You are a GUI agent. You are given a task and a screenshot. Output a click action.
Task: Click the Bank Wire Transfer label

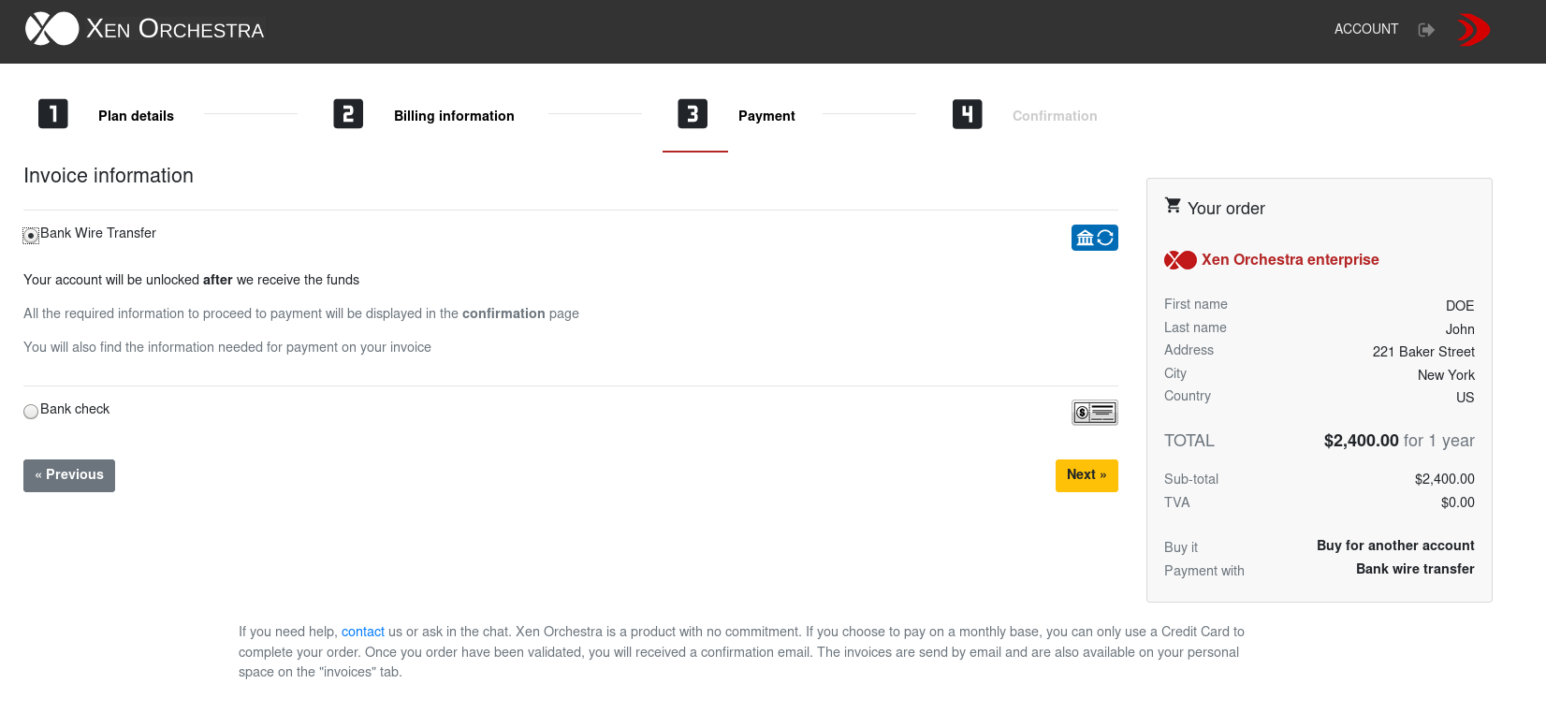pos(98,233)
